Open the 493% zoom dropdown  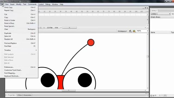(147, 31)
